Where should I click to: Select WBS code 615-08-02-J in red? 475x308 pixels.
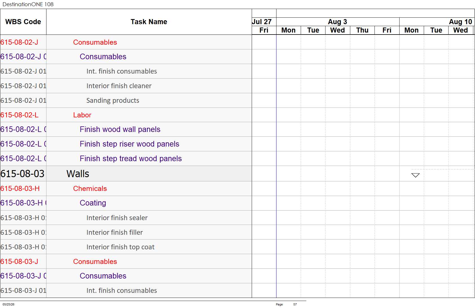[x=19, y=42]
